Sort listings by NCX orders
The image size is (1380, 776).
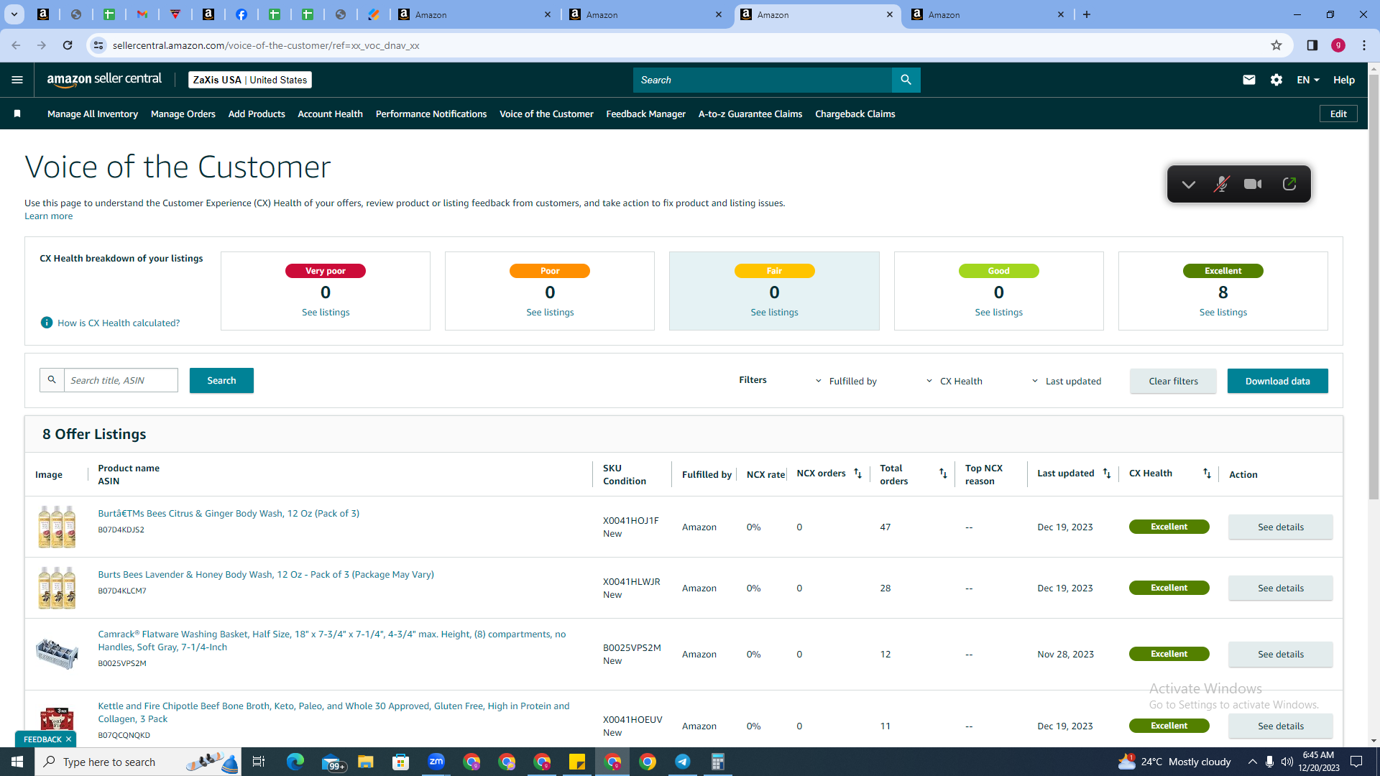[x=857, y=474]
